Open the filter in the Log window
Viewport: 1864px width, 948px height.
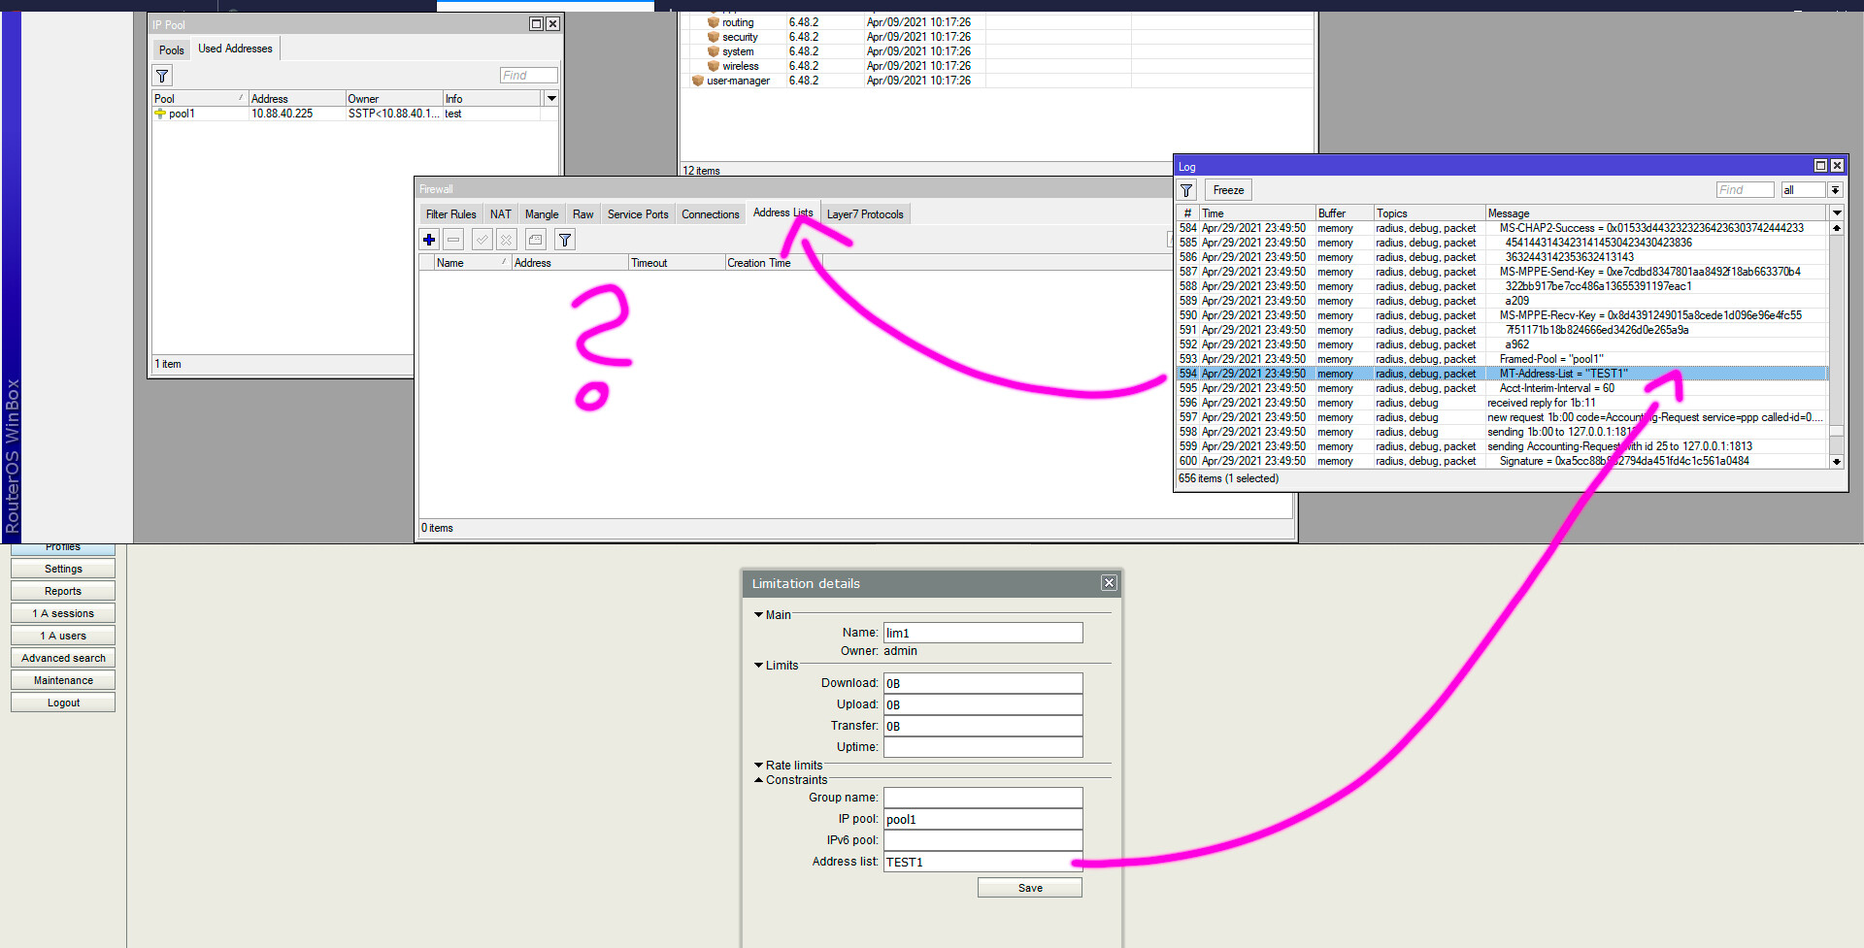[1186, 190]
